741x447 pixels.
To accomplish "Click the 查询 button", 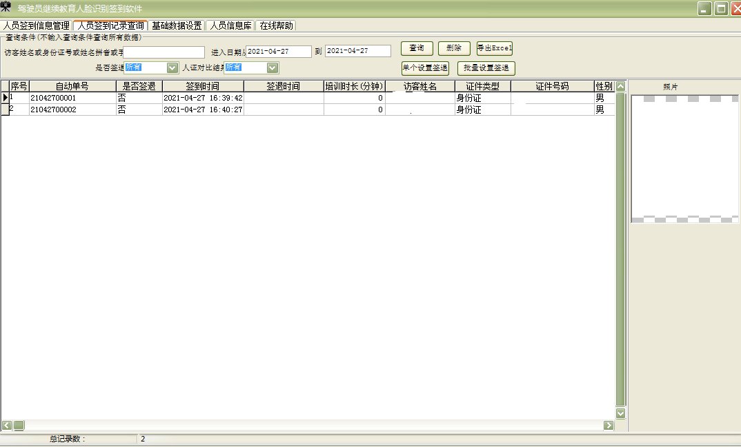I will pos(417,48).
